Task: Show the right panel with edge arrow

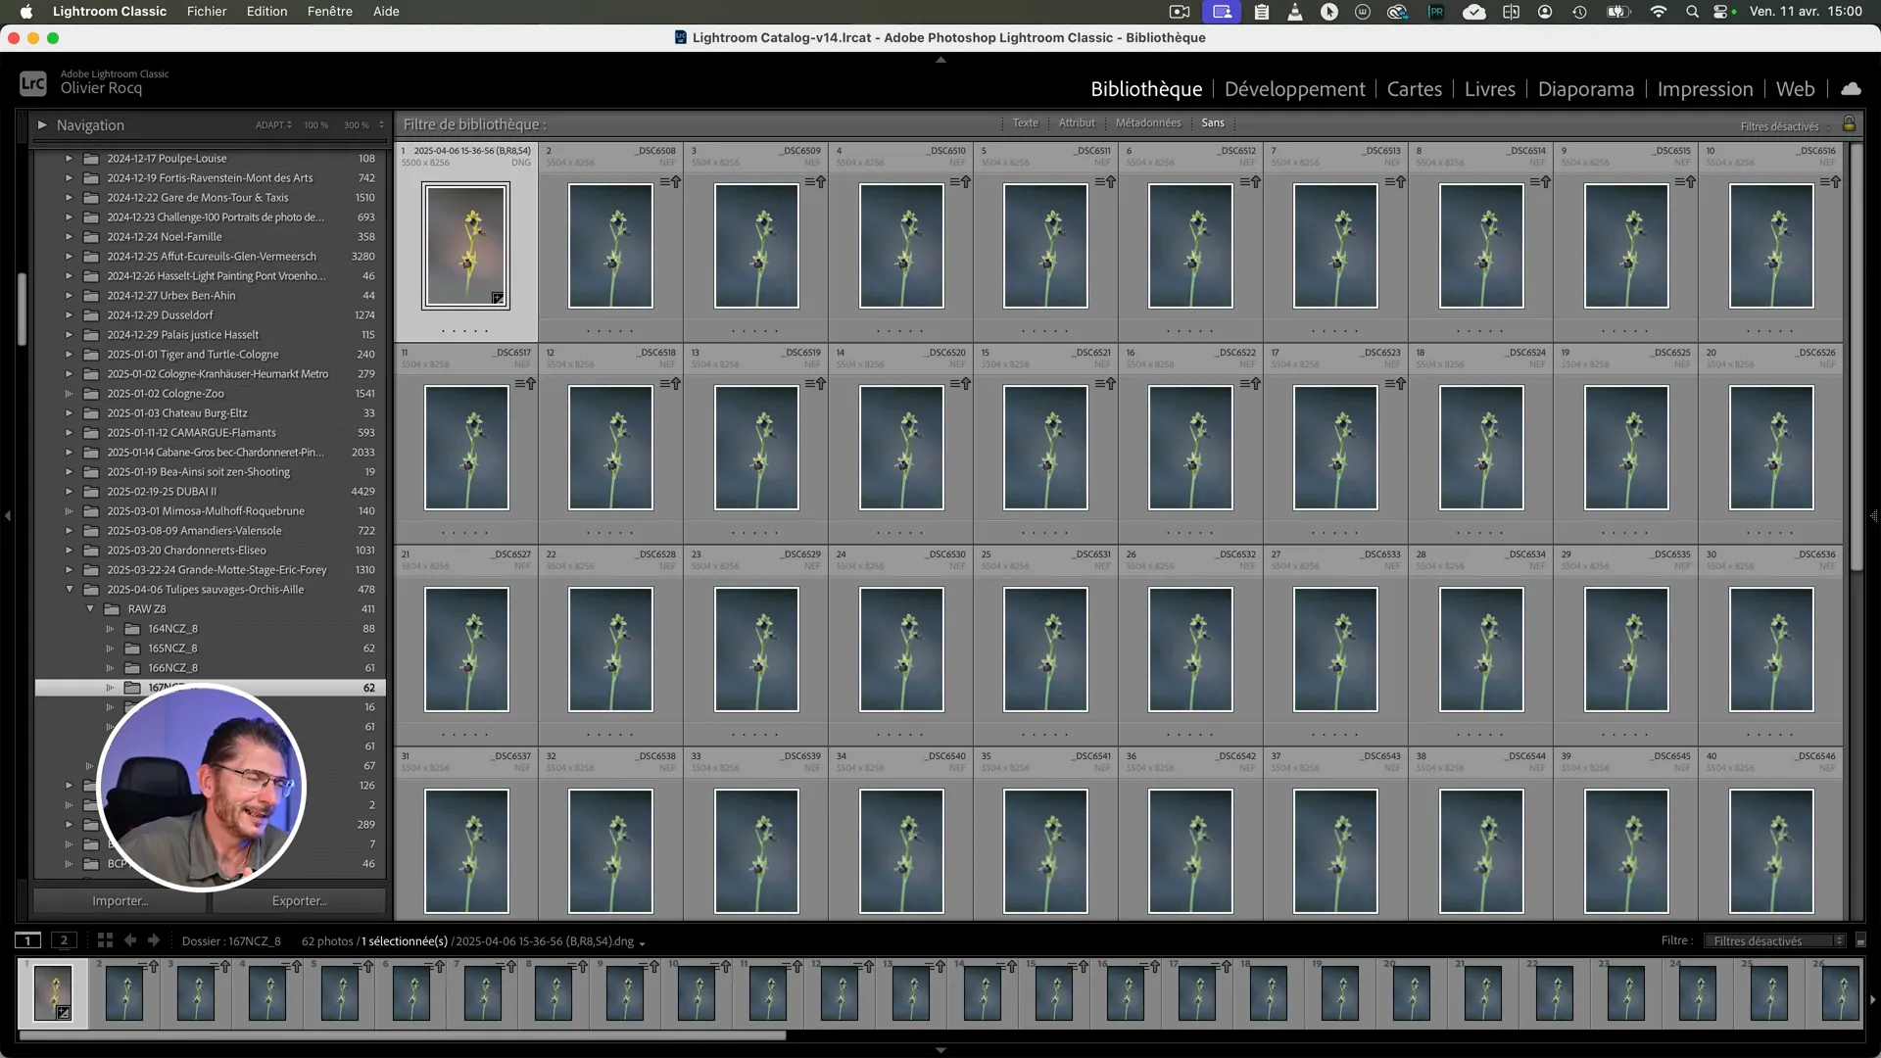Action: tap(1873, 515)
